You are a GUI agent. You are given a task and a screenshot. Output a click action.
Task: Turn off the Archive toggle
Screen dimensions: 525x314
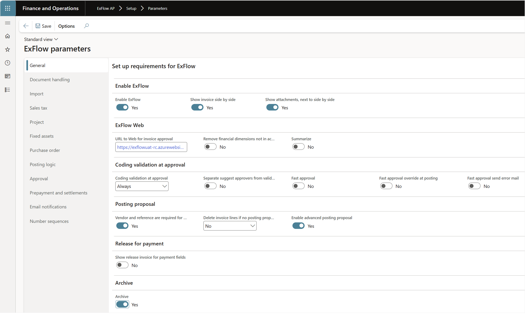click(122, 304)
